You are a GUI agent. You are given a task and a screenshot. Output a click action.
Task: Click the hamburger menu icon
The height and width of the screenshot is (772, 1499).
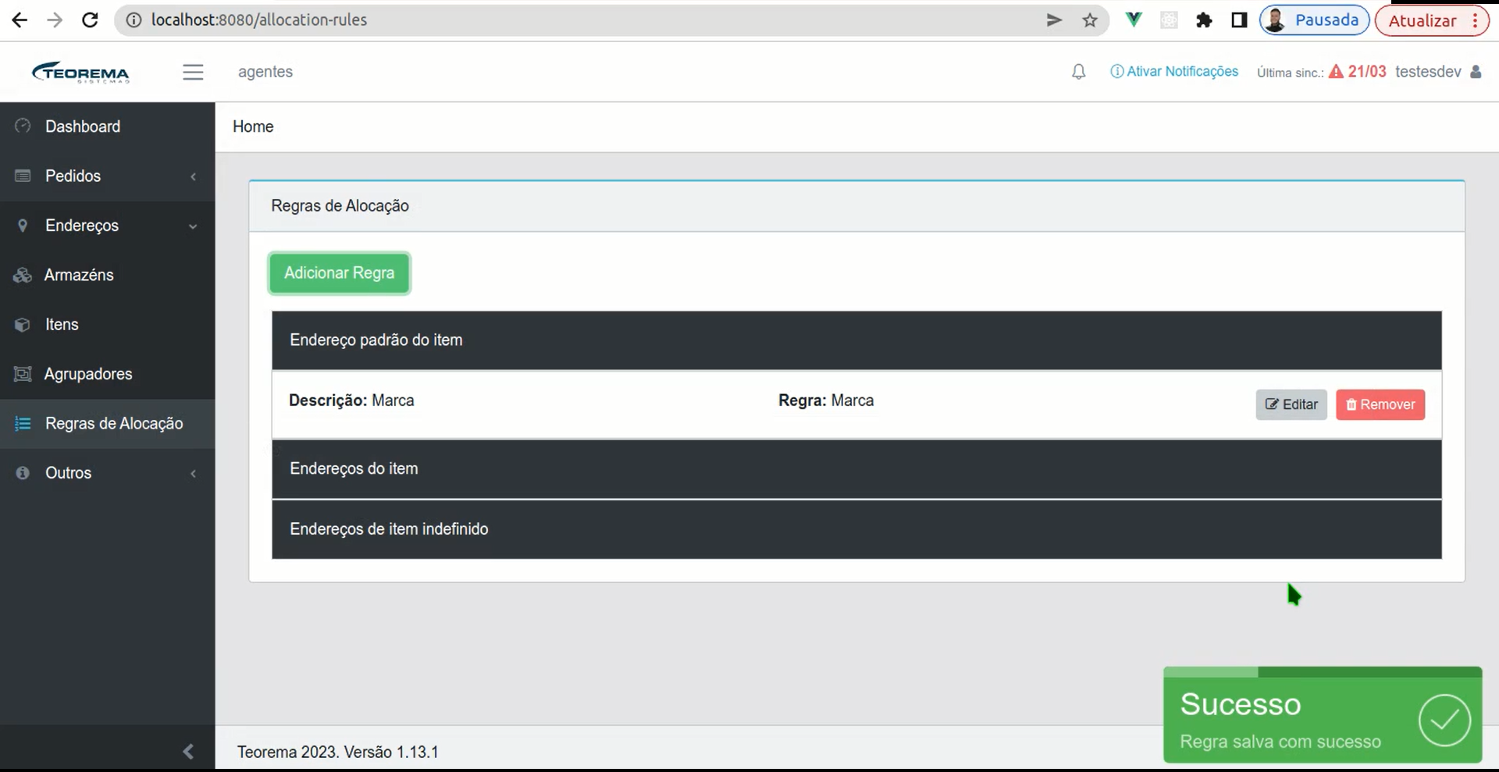pyautogui.click(x=193, y=72)
